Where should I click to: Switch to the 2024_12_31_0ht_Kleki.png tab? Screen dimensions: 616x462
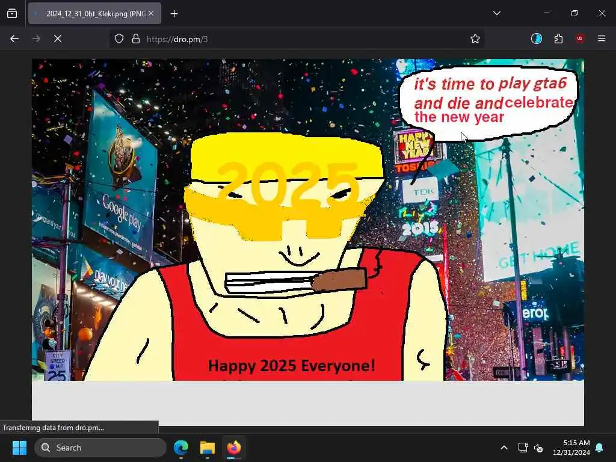(94, 14)
